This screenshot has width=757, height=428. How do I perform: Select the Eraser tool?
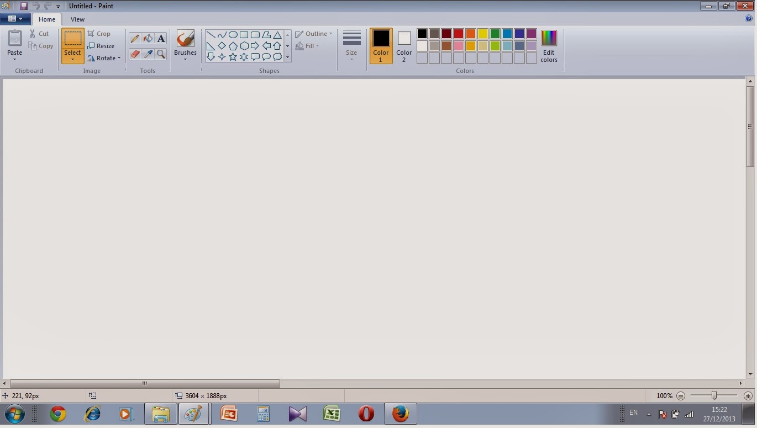135,54
